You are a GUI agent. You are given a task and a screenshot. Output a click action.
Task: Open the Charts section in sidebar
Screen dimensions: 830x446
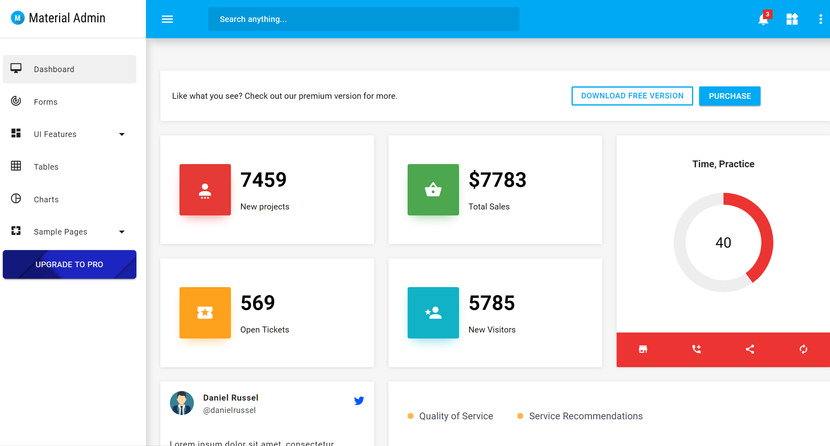(46, 199)
